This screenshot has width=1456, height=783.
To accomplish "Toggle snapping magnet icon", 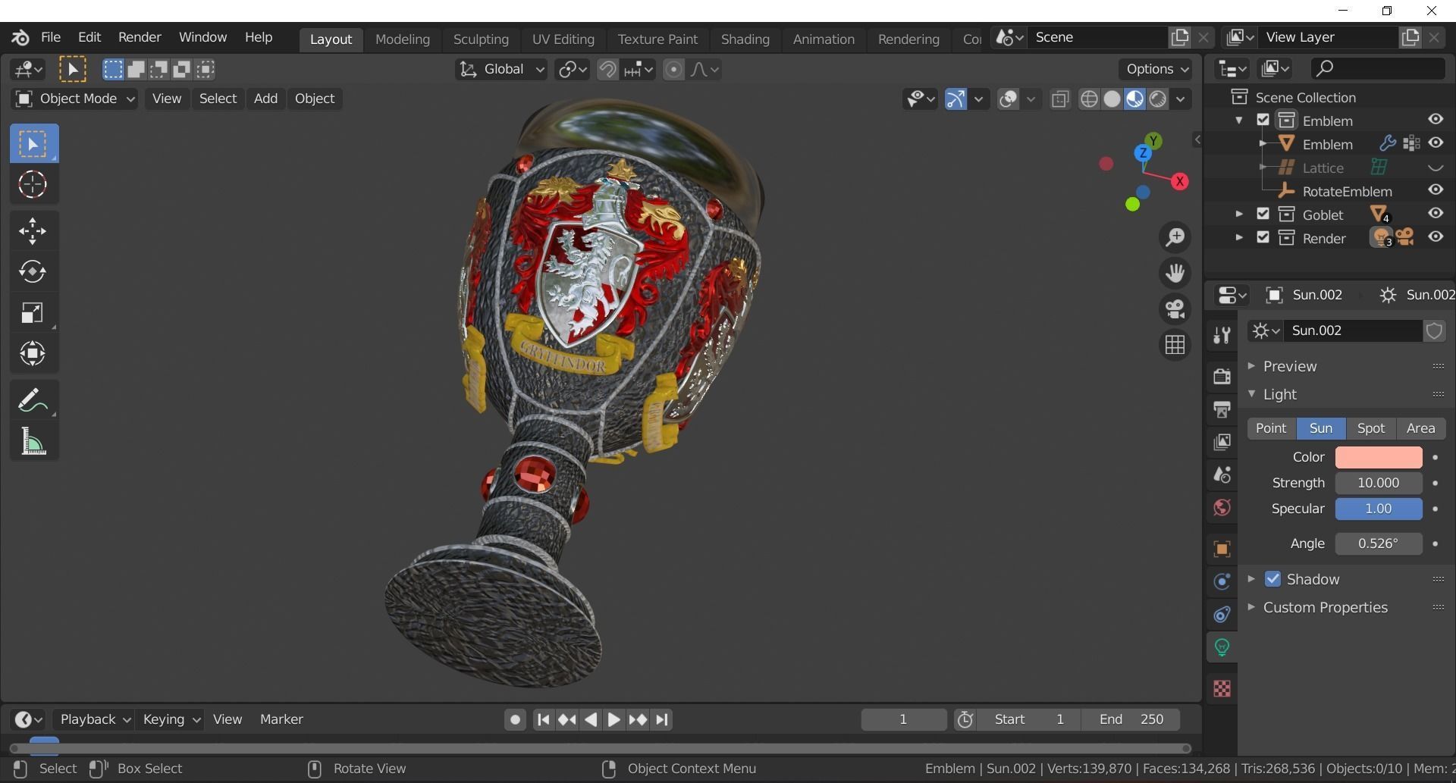I will tap(607, 70).
